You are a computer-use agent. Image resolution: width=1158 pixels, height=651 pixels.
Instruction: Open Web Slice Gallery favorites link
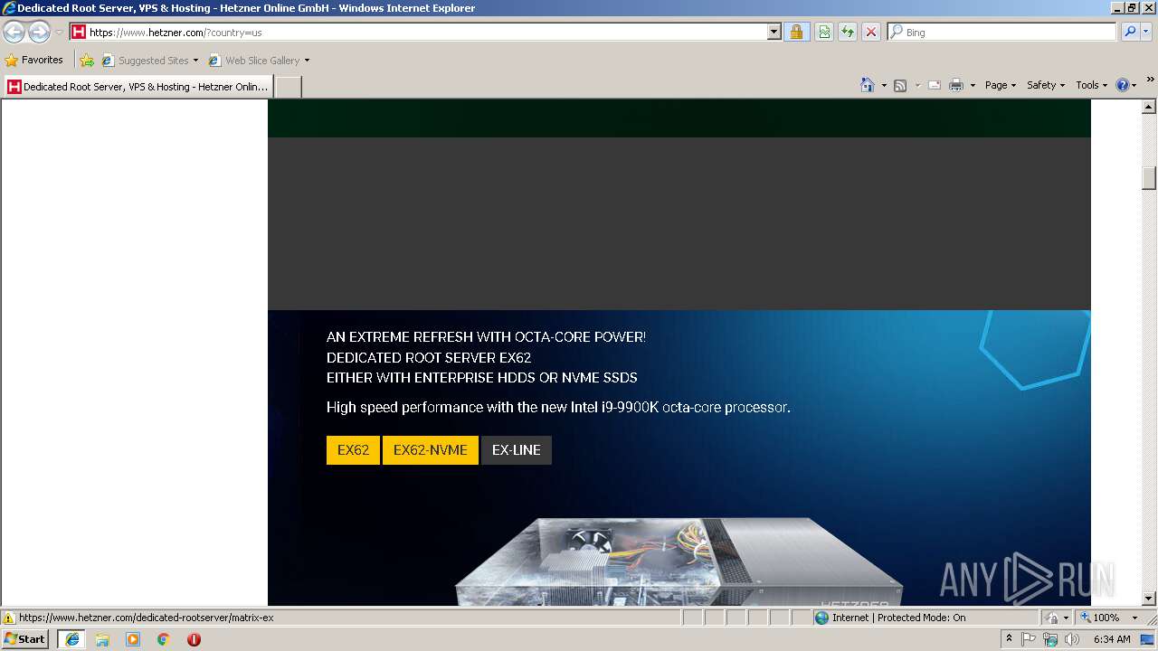260,61
